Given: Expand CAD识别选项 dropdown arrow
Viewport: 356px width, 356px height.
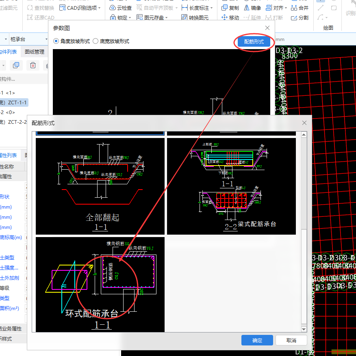Looking at the screenshot, I should (x=99, y=8).
